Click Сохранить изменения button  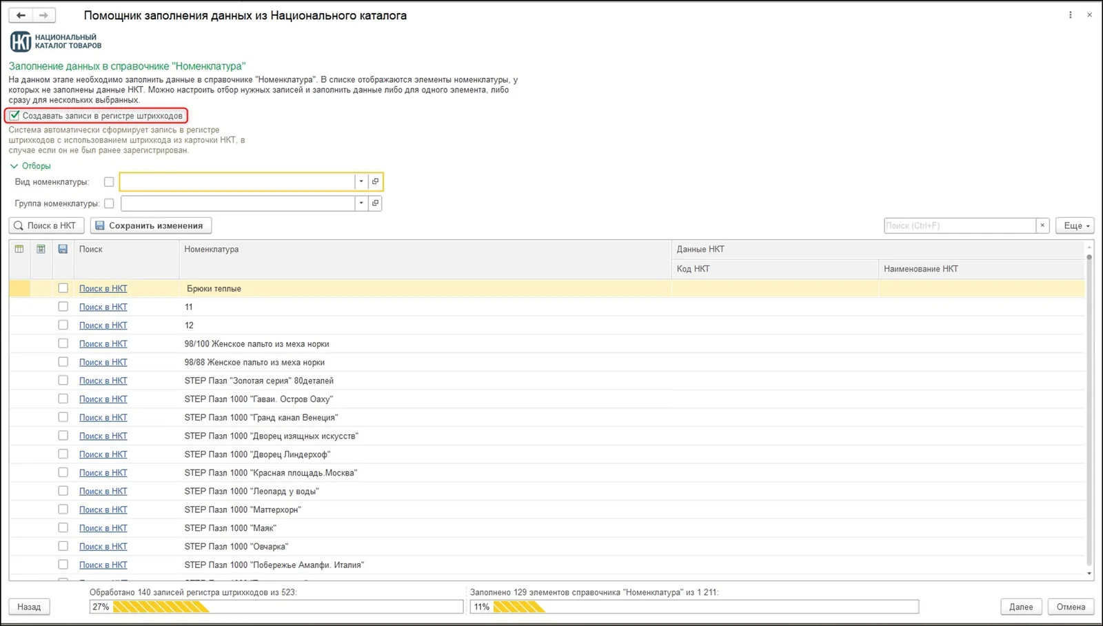150,225
